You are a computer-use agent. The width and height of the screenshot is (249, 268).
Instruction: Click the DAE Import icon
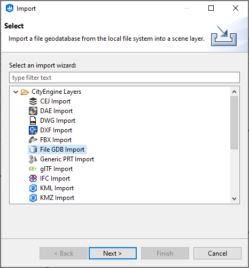(33, 111)
